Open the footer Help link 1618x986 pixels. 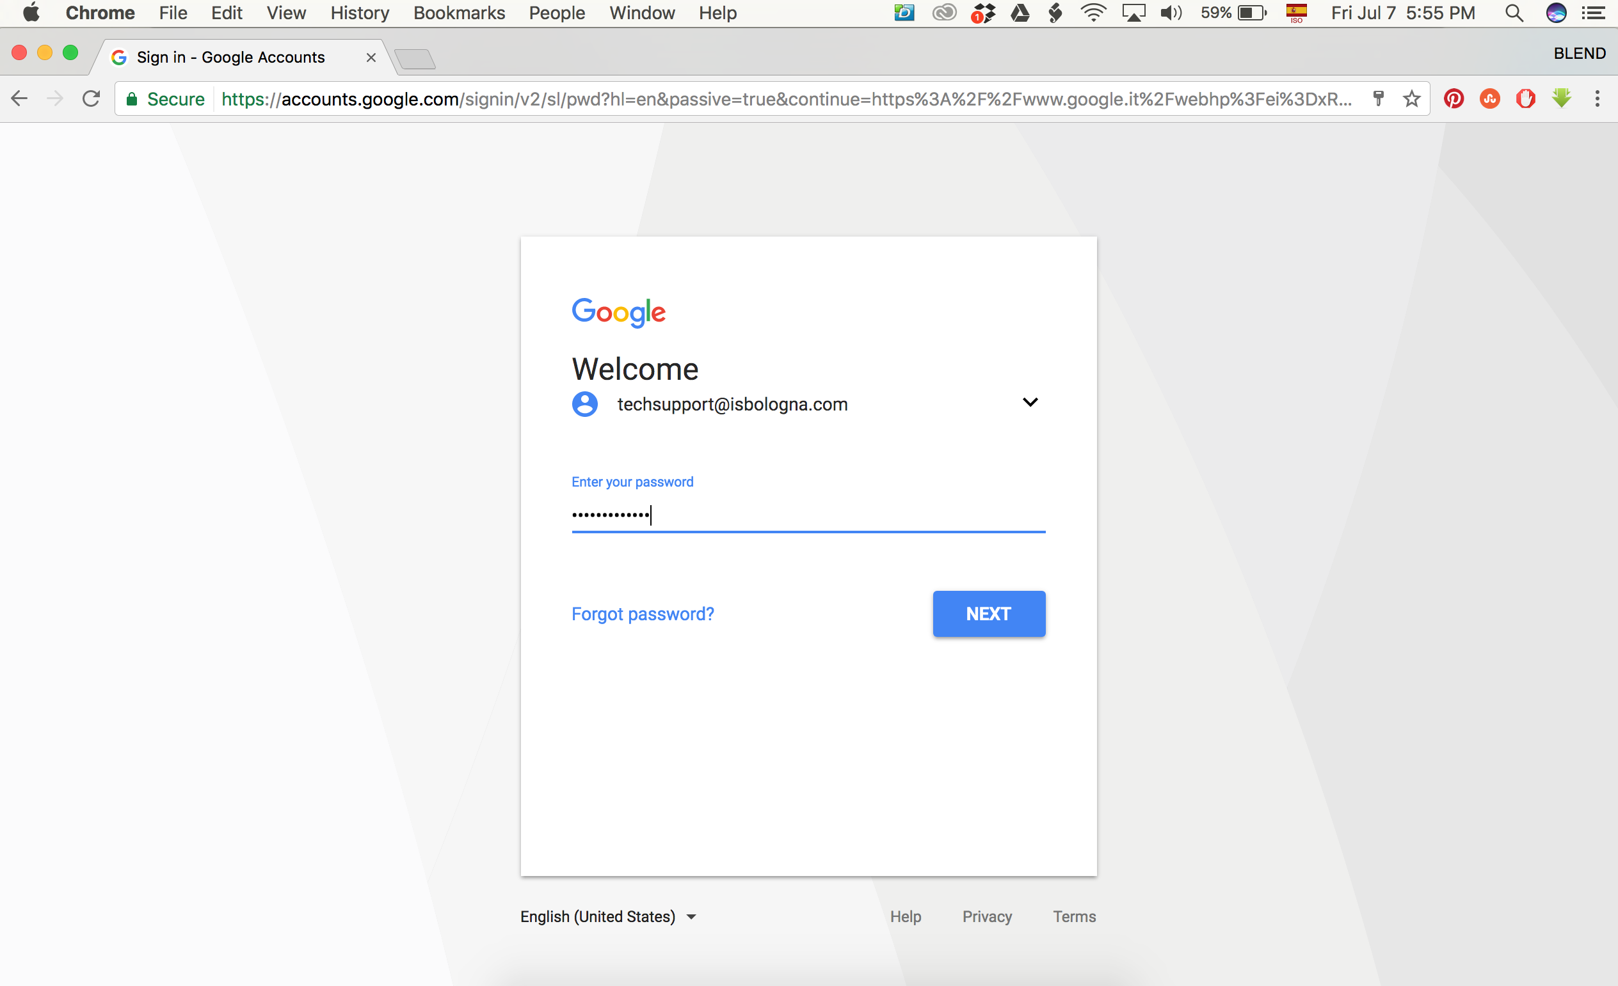click(905, 916)
